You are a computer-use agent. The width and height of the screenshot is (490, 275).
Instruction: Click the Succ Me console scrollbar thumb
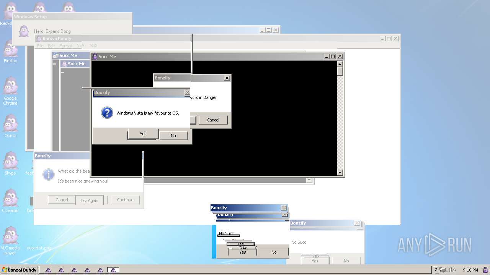pyautogui.click(x=340, y=71)
